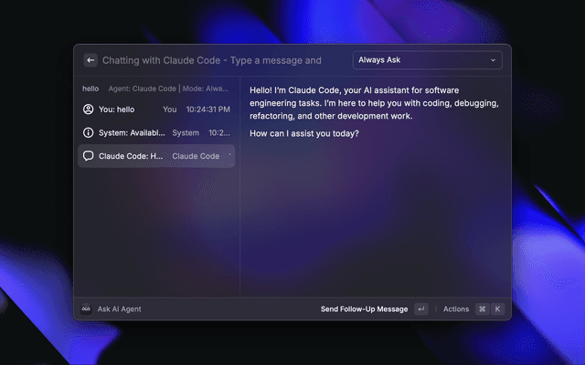Click the message input search field
Image resolution: width=585 pixels, height=365 pixels.
pos(219,60)
